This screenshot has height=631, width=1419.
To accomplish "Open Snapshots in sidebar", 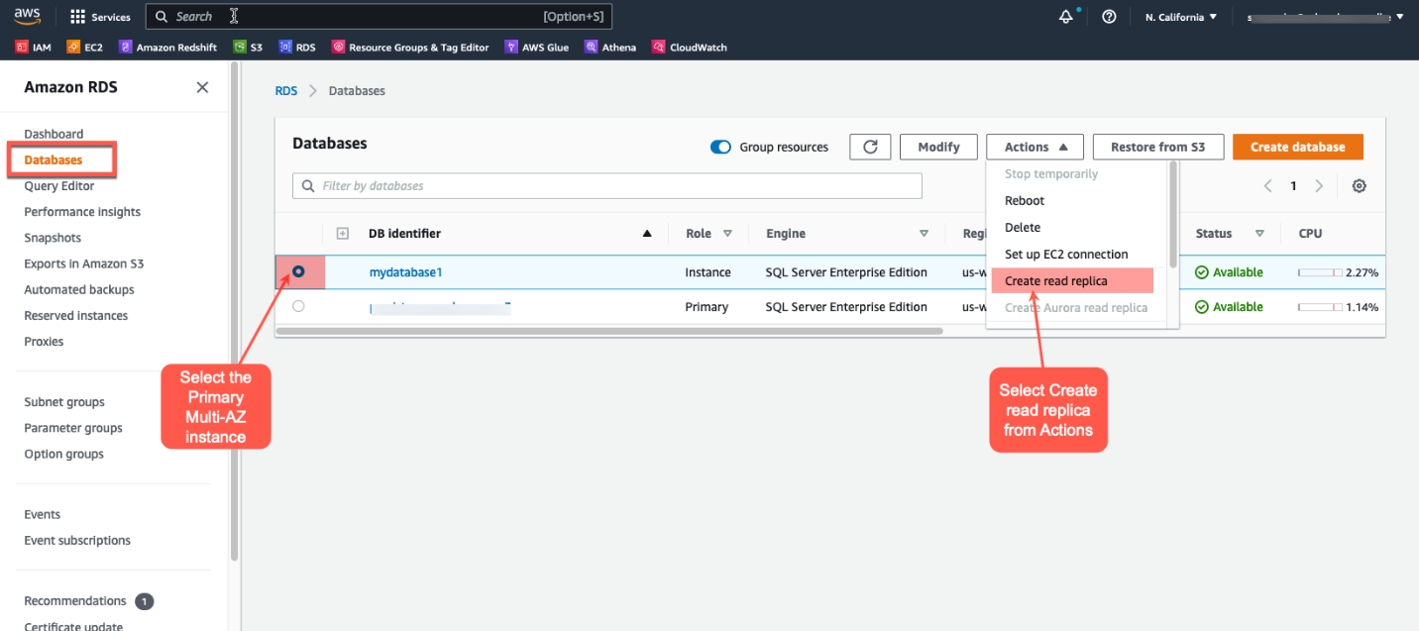I will pos(53,238).
